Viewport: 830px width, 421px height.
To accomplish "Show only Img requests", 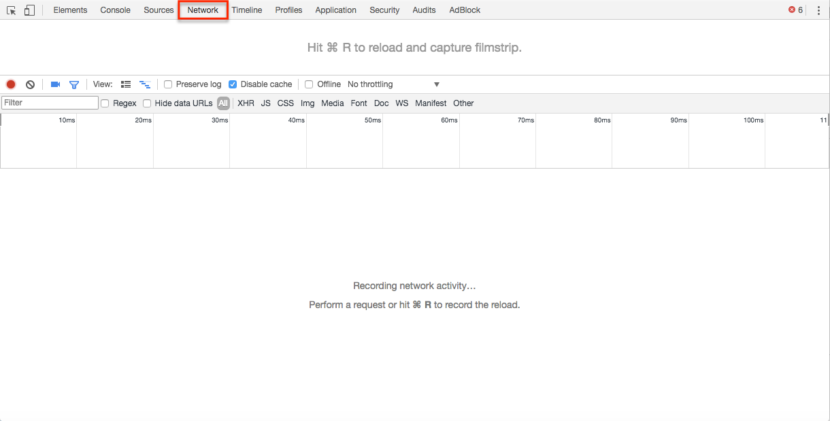I will click(308, 103).
